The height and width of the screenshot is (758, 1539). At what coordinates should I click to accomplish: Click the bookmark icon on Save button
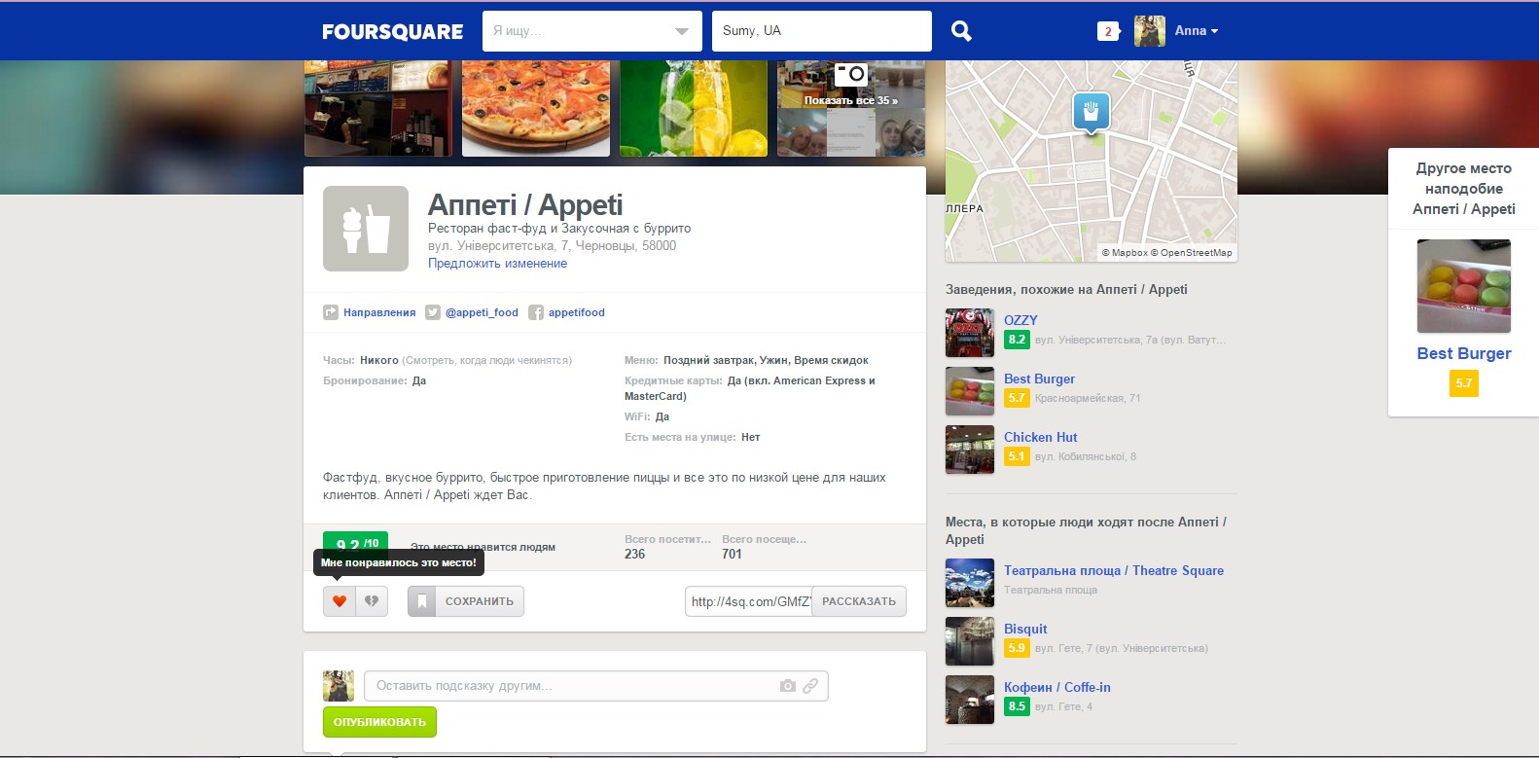pyautogui.click(x=422, y=601)
